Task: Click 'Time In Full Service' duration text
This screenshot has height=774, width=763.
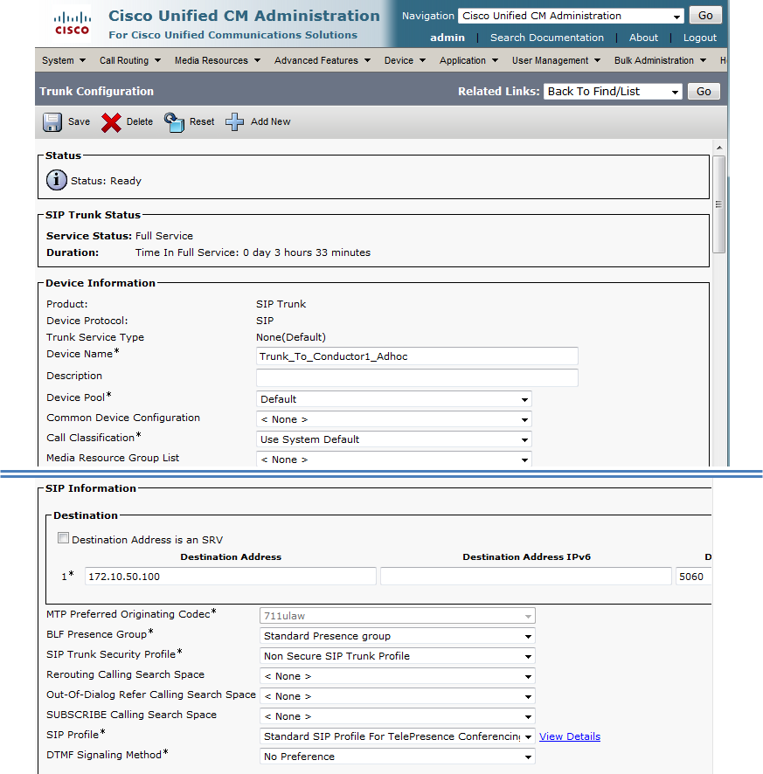Action: [x=253, y=252]
